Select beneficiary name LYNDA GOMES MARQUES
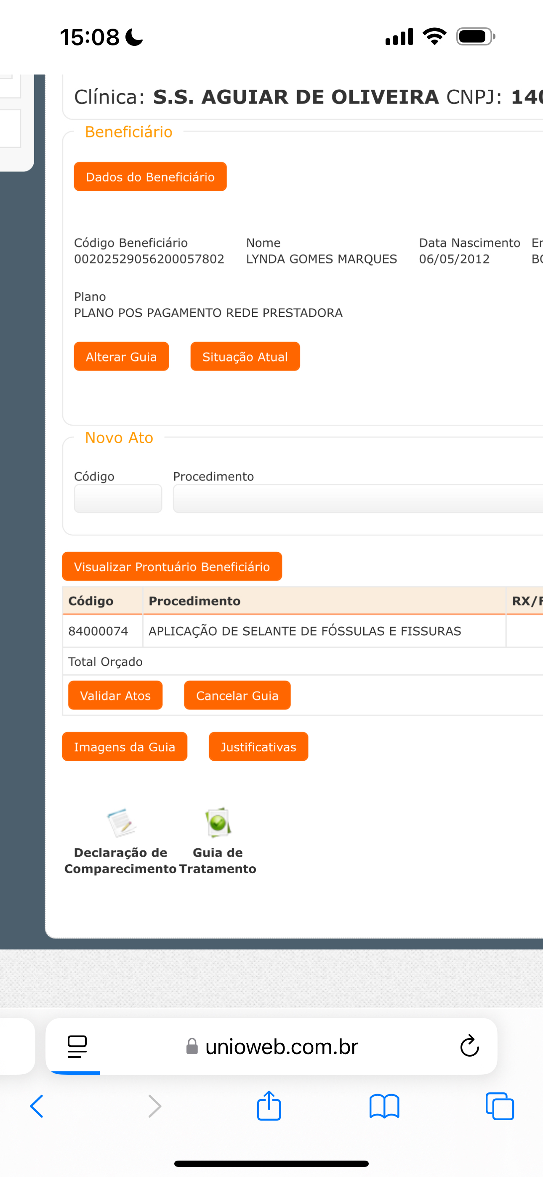The width and height of the screenshot is (543, 1177). 322,259
